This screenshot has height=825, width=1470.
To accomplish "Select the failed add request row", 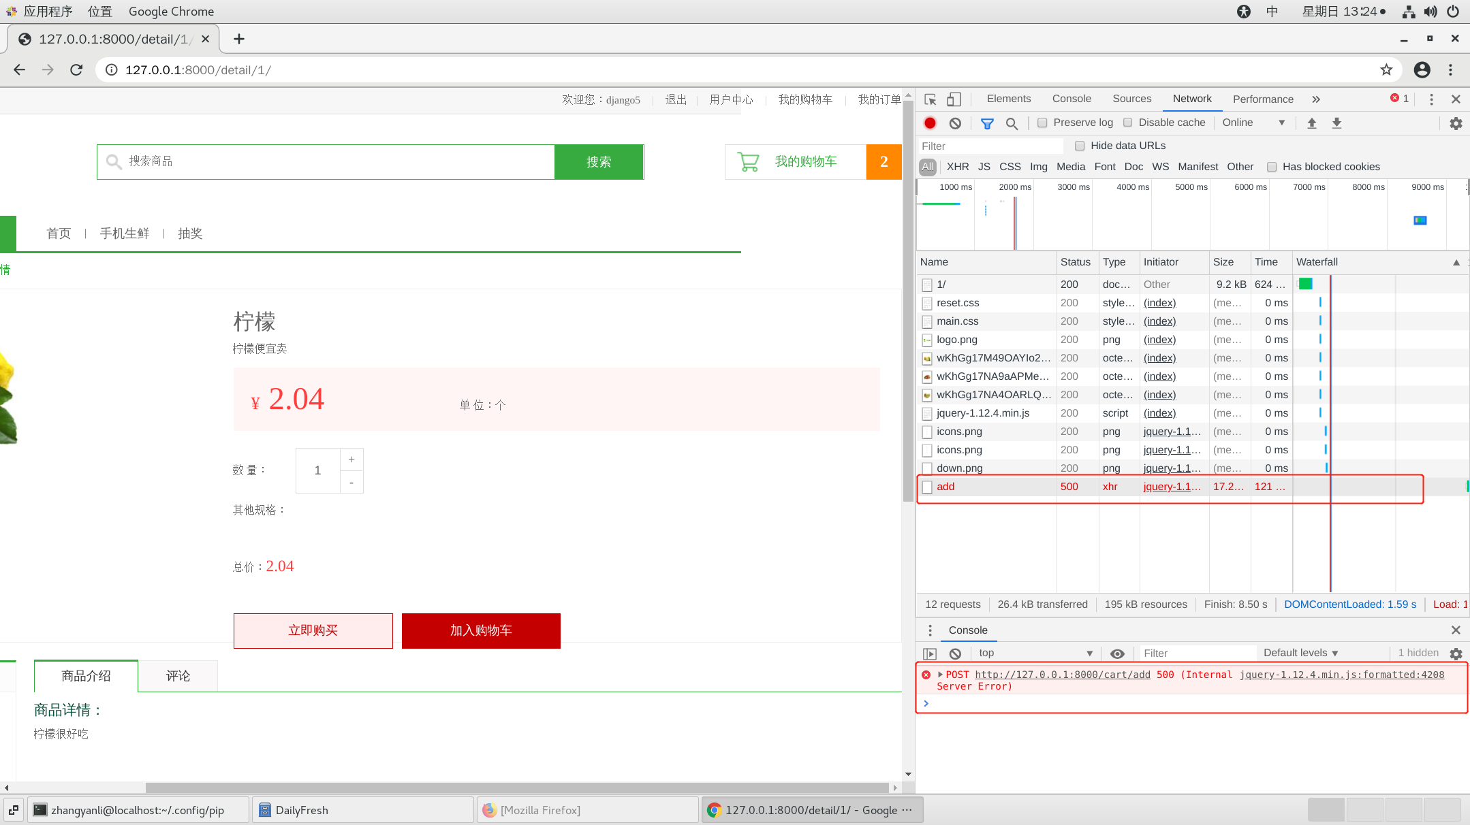I will point(945,487).
